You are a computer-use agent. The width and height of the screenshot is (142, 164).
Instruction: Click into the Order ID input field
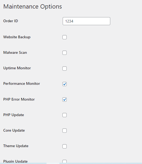pyautogui.click(x=86, y=21)
